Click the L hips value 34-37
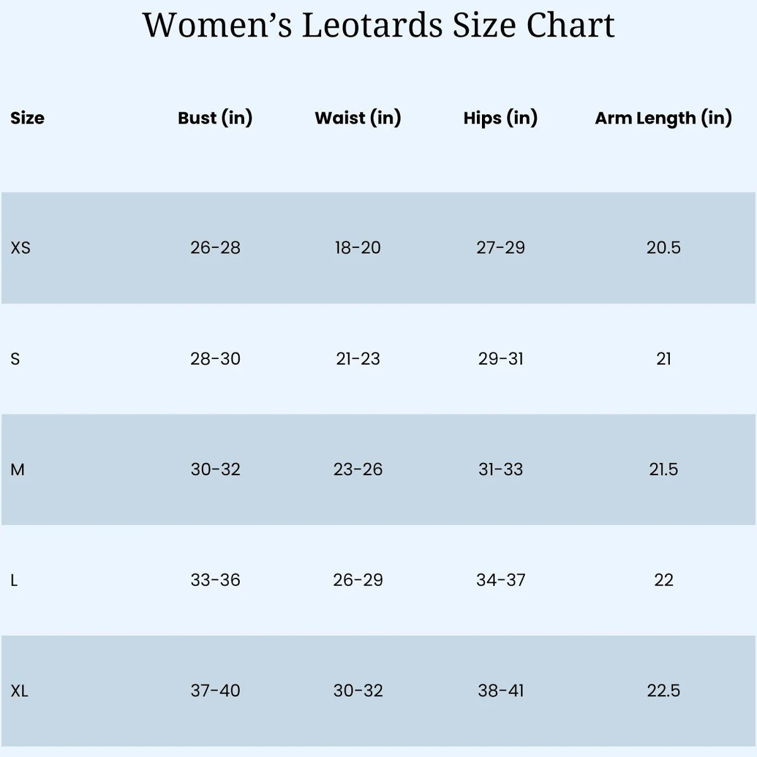Image resolution: width=757 pixels, height=757 pixels. pyautogui.click(x=500, y=580)
